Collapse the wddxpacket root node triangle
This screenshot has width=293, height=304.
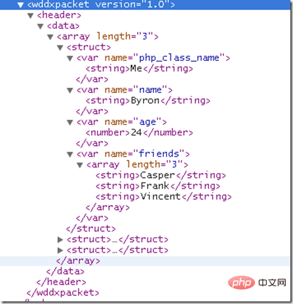click(20, 5)
